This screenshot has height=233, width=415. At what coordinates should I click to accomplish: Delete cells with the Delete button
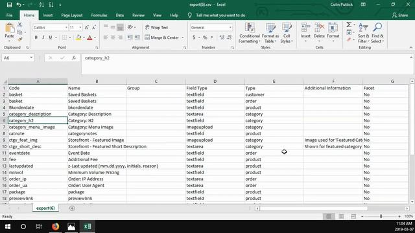tap(319, 33)
